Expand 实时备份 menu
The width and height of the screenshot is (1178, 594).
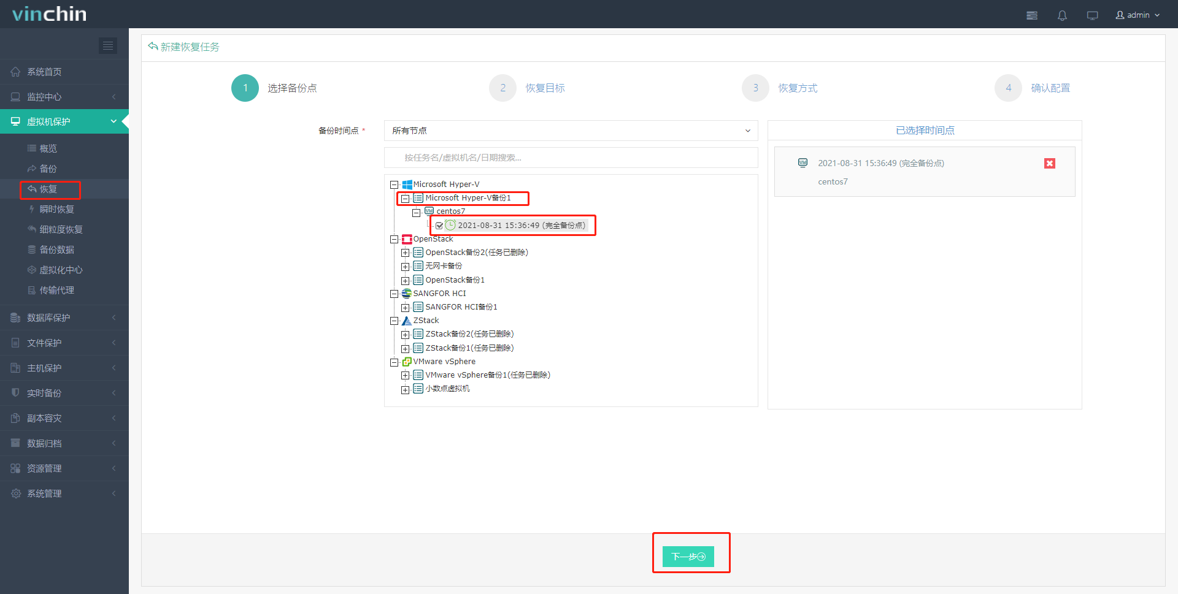(64, 393)
